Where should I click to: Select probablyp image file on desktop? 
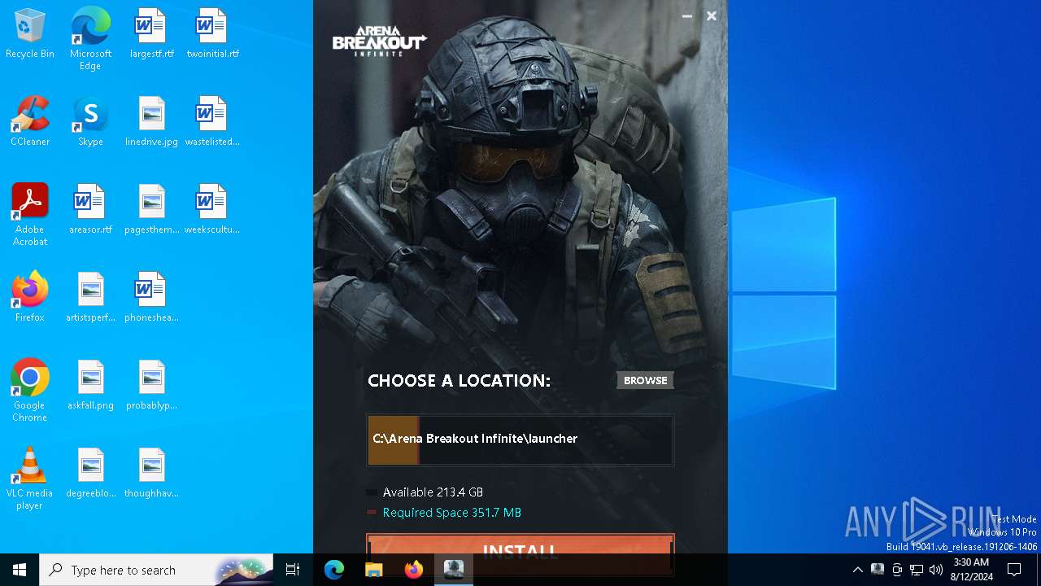(151, 386)
